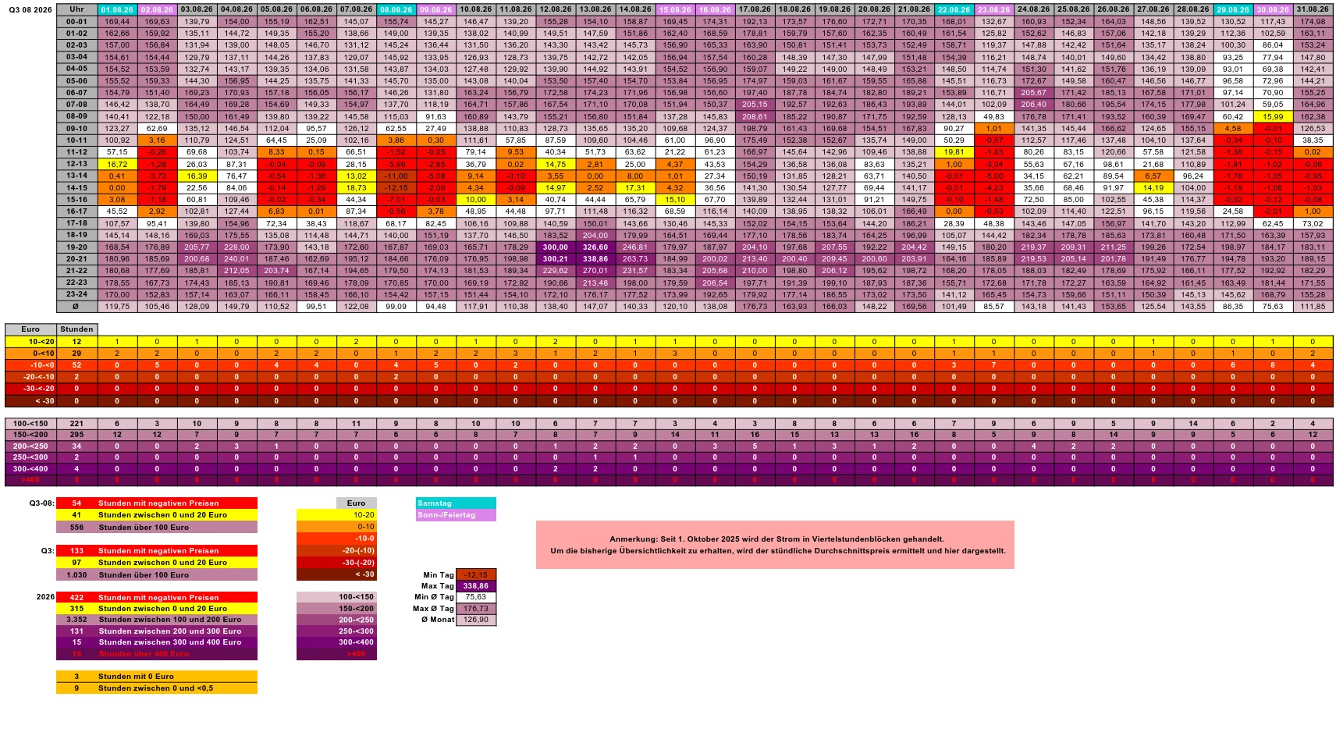The height and width of the screenshot is (736, 1336).
Task: Select the Samstag legend cell
Action: [x=457, y=503]
